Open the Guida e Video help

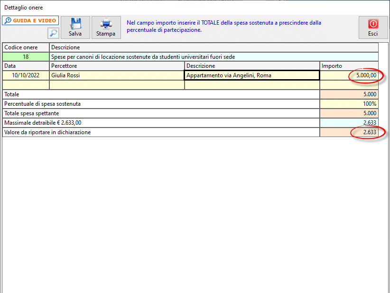30,20
